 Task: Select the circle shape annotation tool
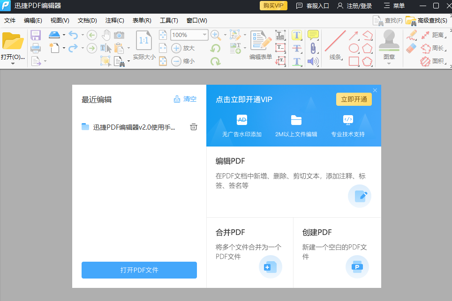click(x=353, y=48)
